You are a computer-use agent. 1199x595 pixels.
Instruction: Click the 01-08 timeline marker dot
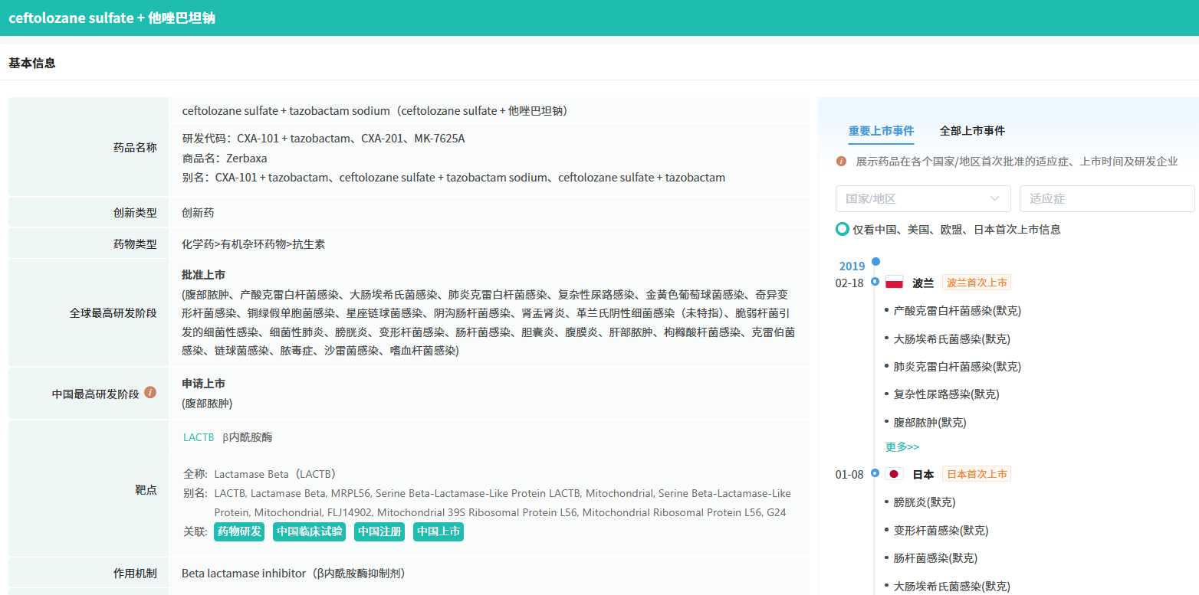(x=875, y=473)
